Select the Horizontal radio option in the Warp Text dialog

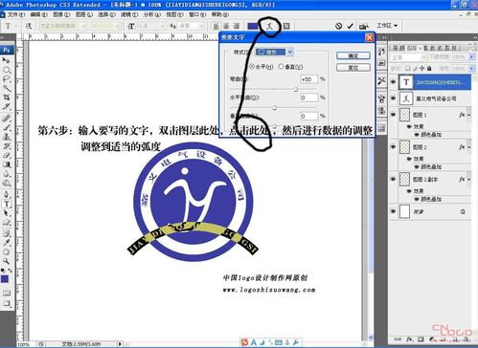[252, 66]
